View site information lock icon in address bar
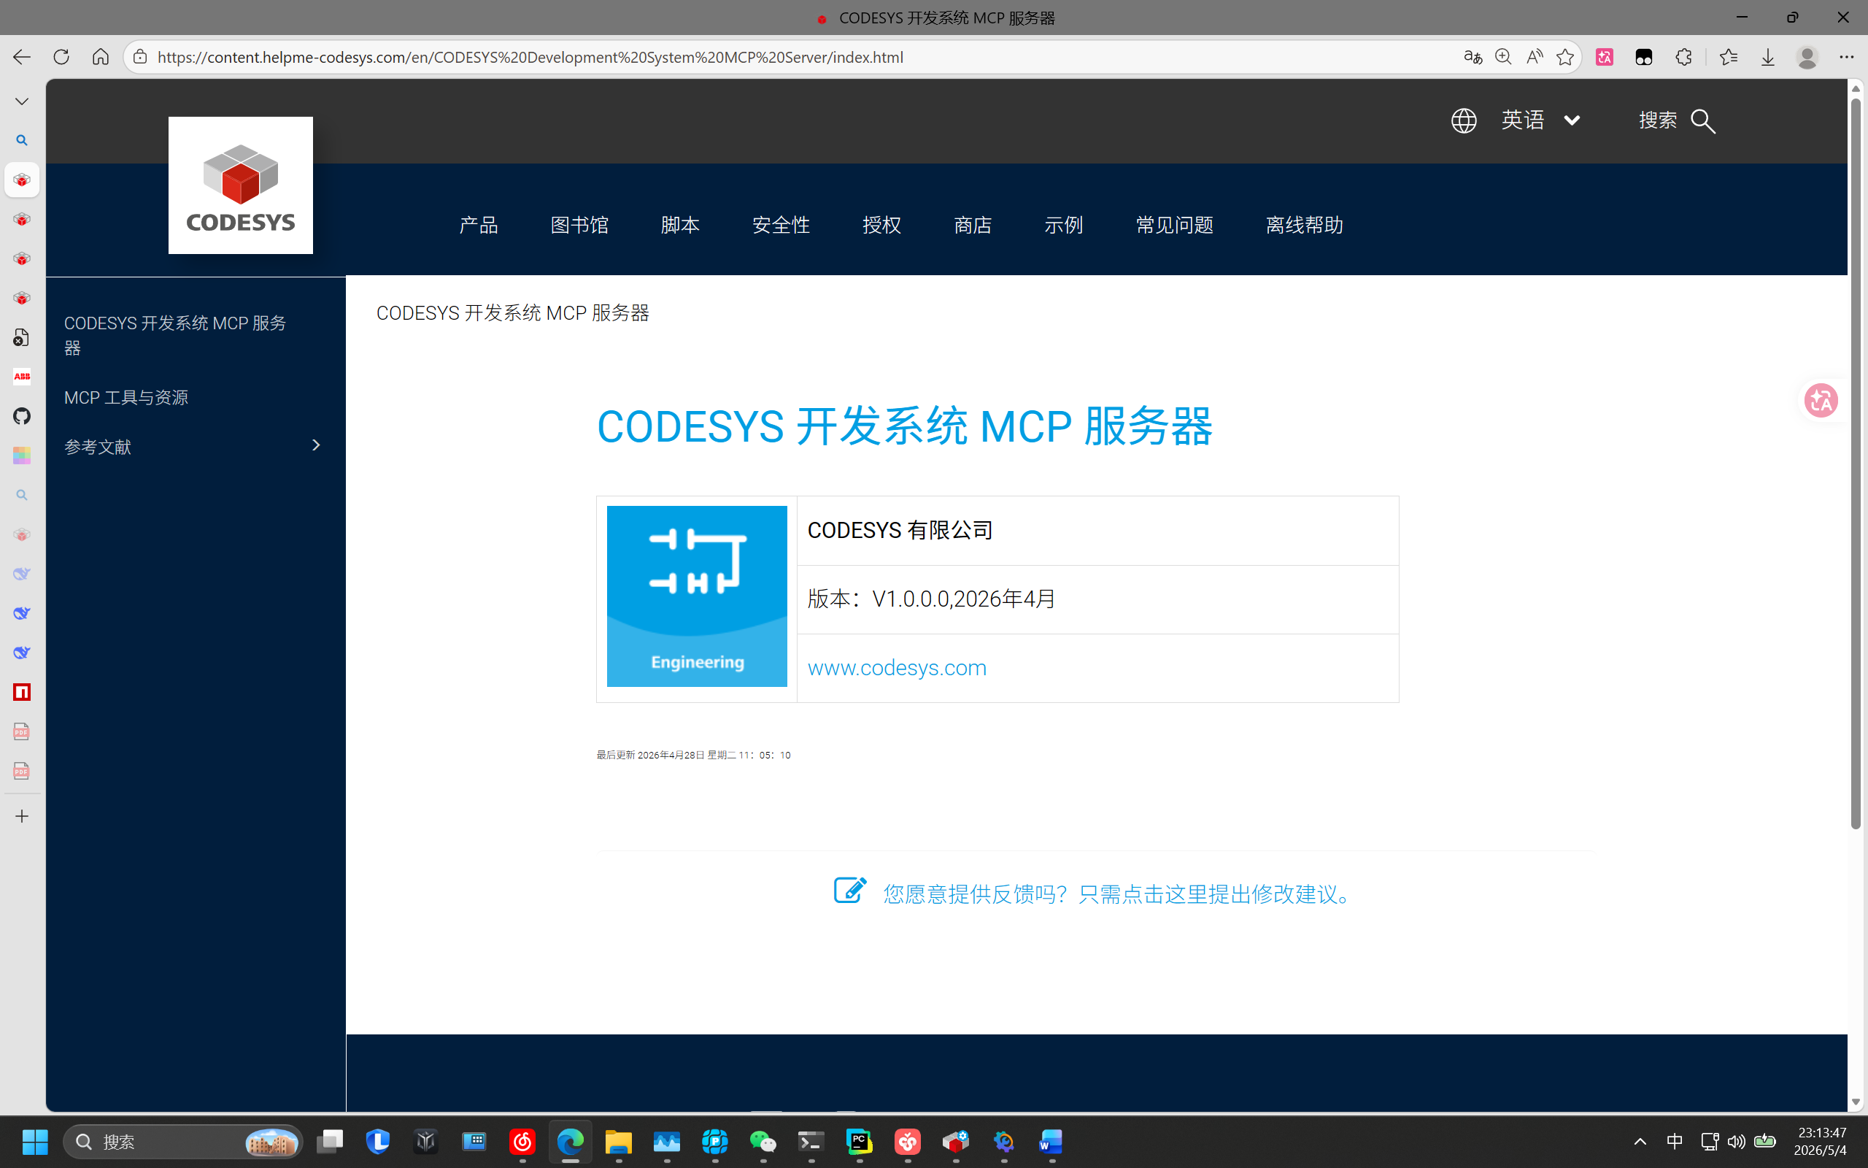 click(x=139, y=57)
